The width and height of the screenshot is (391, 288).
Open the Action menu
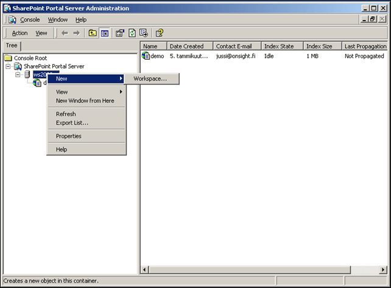tap(19, 33)
